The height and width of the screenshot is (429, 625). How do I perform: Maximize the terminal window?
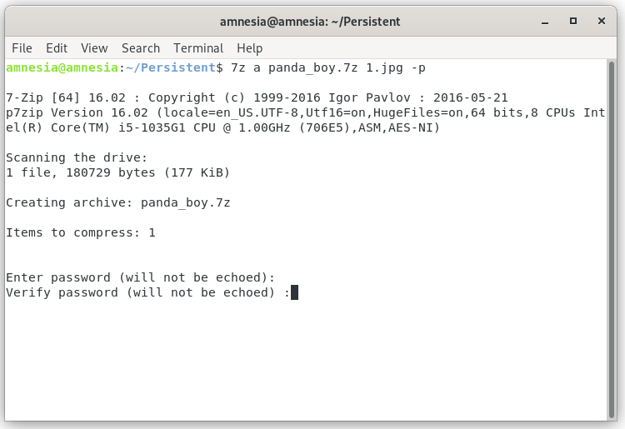coord(573,21)
